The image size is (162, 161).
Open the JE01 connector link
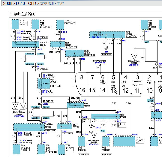click(x=157, y=110)
